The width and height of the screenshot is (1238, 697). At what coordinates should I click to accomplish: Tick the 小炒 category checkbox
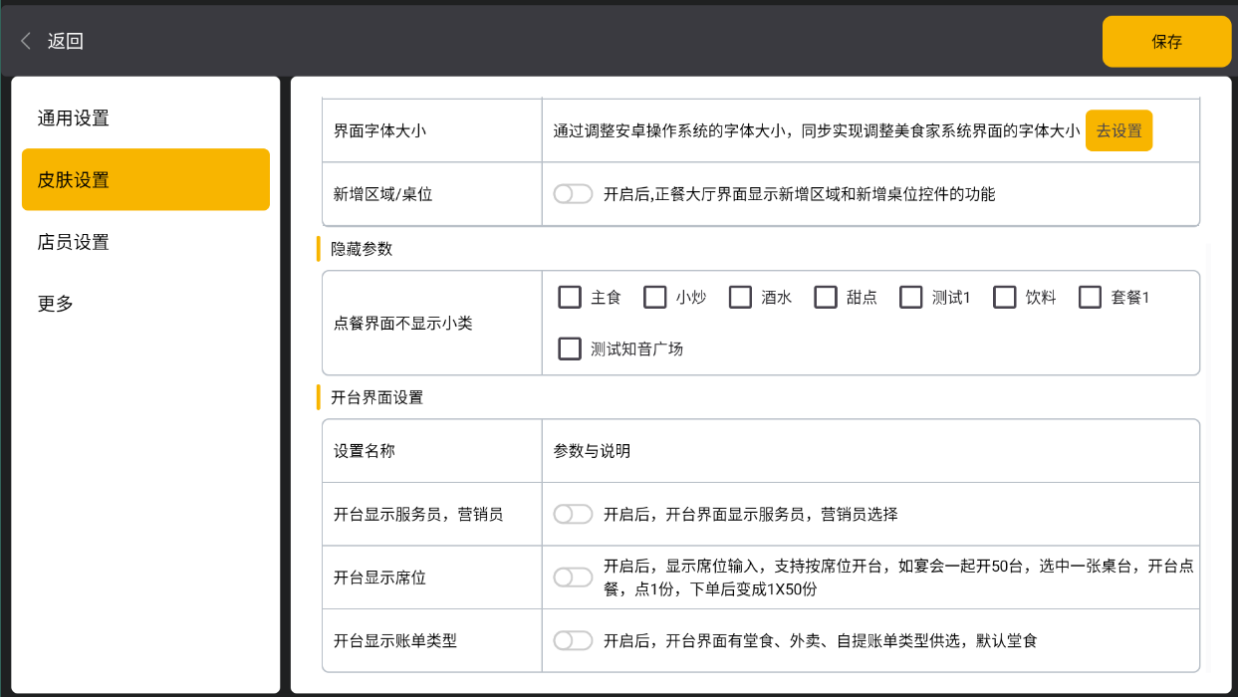point(654,298)
